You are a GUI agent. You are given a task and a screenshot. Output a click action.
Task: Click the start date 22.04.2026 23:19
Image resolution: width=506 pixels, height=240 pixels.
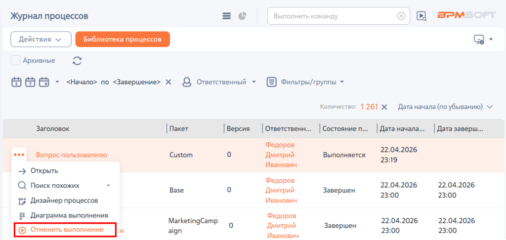tap(399, 155)
